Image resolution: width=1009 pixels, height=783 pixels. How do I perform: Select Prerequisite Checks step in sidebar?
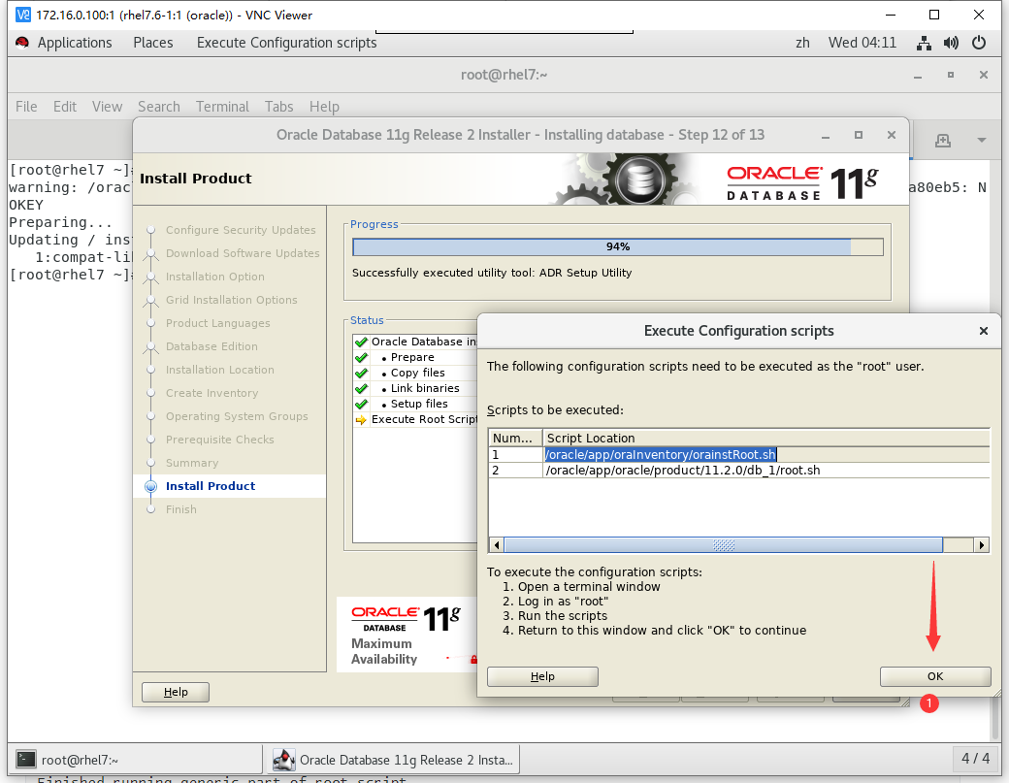[x=220, y=440]
